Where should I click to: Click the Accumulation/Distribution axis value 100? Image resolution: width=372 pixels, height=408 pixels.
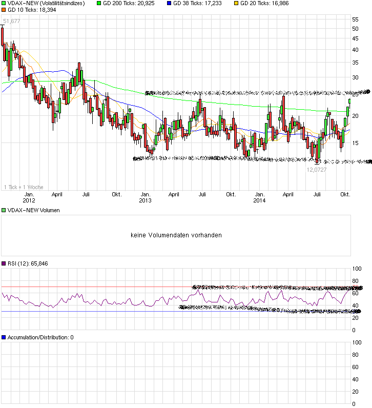357,342
